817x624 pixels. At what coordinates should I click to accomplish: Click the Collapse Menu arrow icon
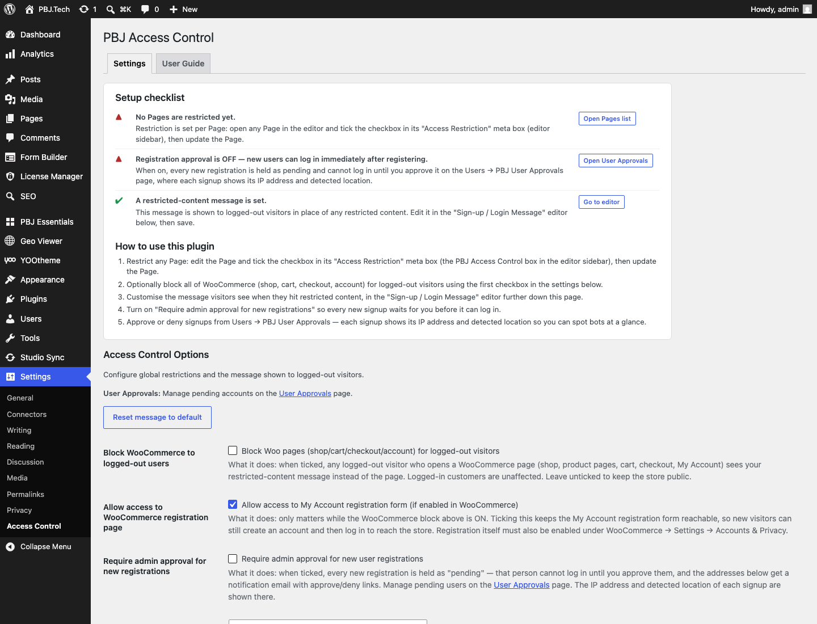point(10,547)
